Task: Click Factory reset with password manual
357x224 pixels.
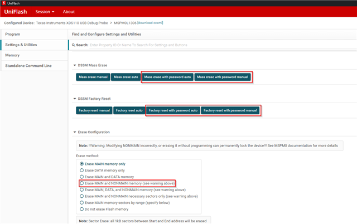Action: 230,110
